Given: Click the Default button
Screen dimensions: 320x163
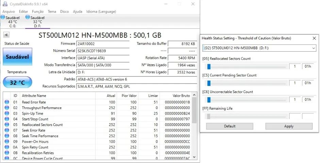Looking at the screenshot, I should 230,126.
